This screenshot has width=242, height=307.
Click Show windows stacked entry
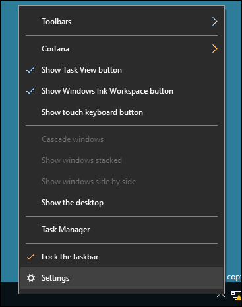[121, 160]
